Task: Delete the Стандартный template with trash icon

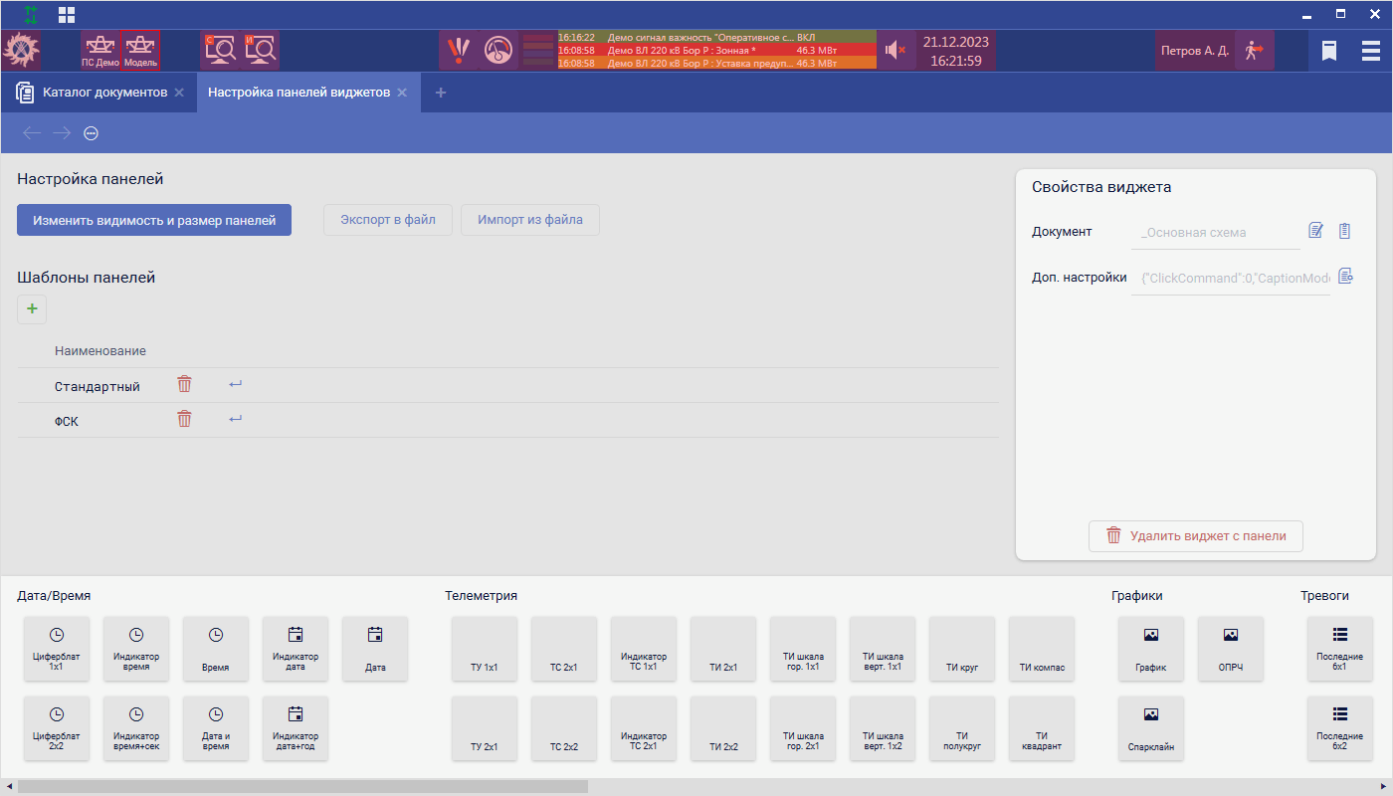Action: tap(184, 385)
